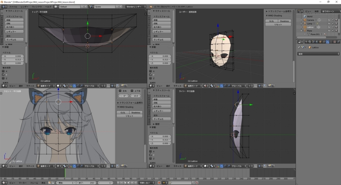Open the Add modifier dropdown
The height and width of the screenshot is (185, 341).
[318, 53]
